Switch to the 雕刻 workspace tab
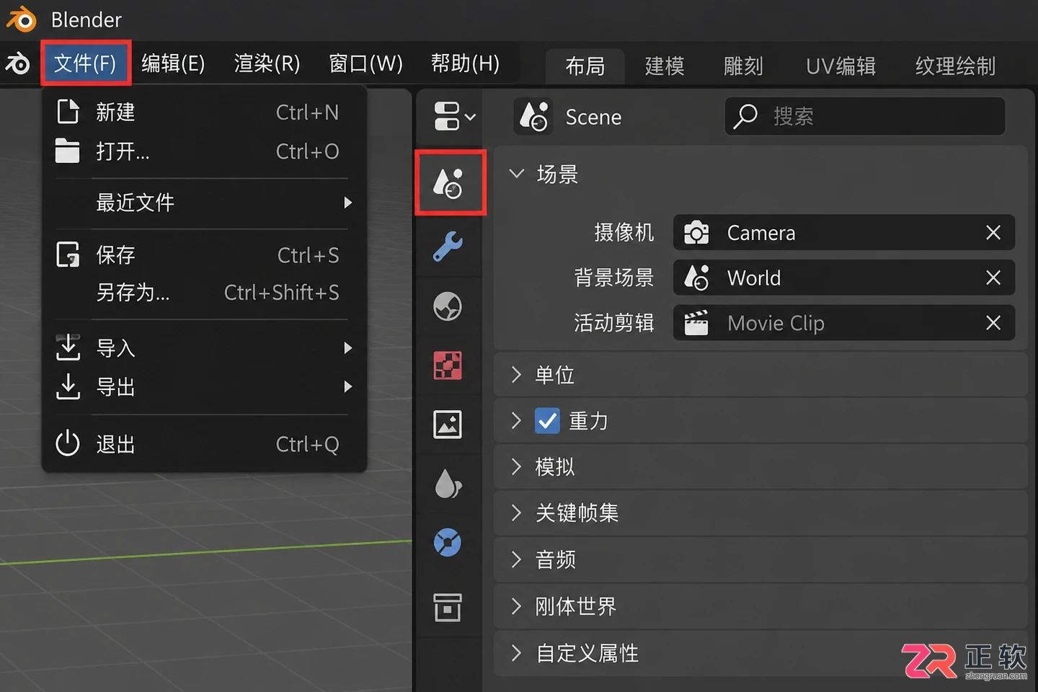The height and width of the screenshot is (692, 1038). [x=743, y=66]
